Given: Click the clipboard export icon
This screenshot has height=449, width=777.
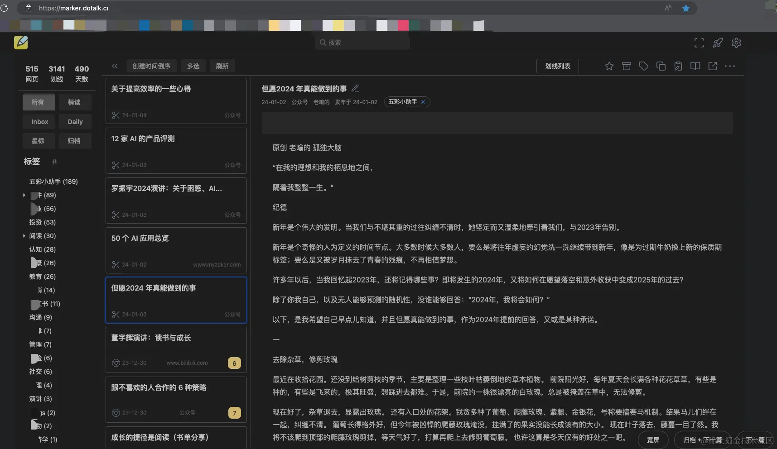Looking at the screenshot, I should pyautogui.click(x=678, y=66).
